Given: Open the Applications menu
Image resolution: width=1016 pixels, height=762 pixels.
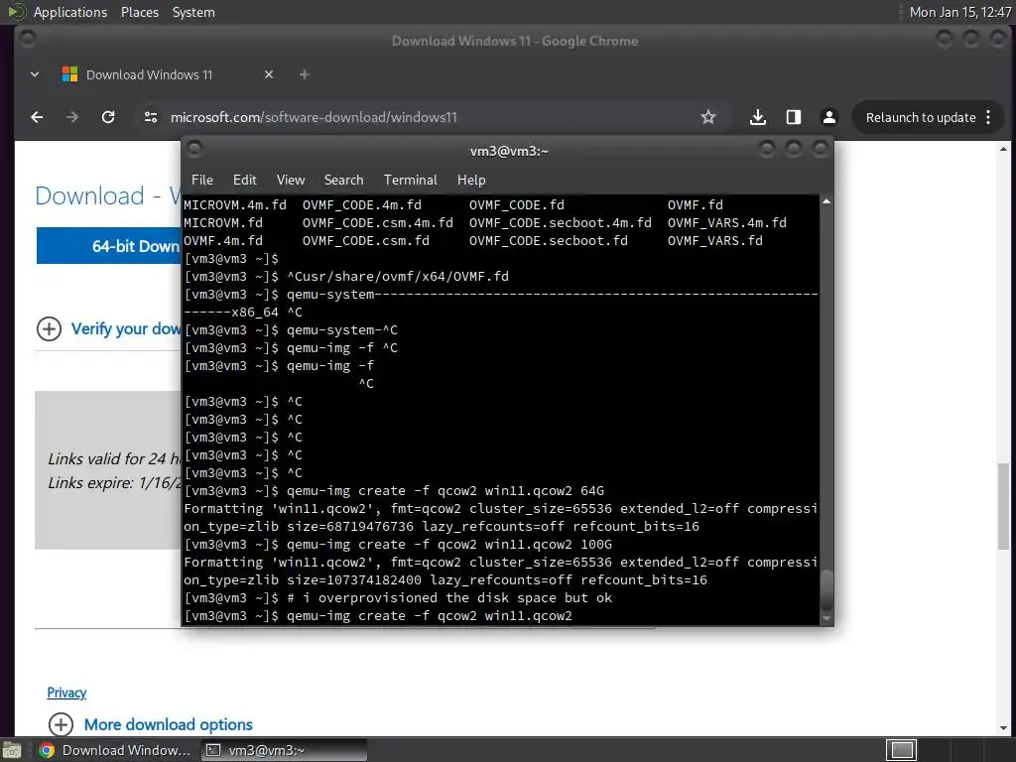Looking at the screenshot, I should coord(70,12).
